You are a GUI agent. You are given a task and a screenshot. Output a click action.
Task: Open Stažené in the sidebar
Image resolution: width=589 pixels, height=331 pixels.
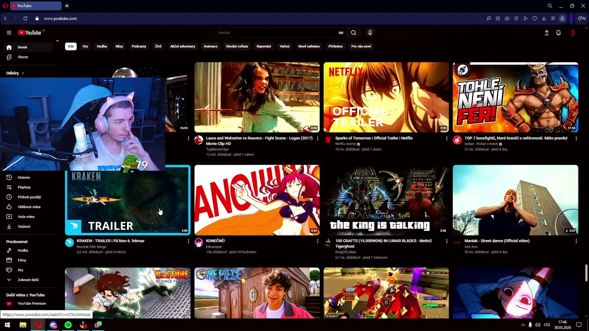click(28, 227)
